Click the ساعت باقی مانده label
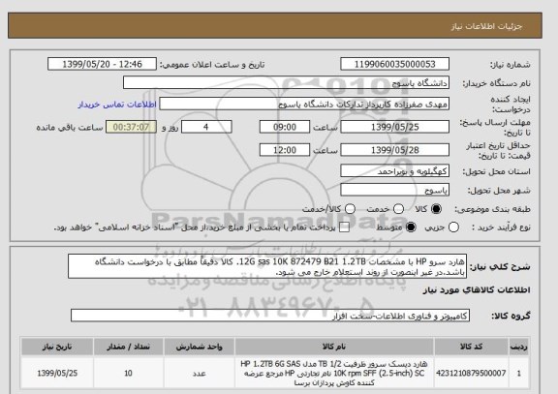 [70, 128]
